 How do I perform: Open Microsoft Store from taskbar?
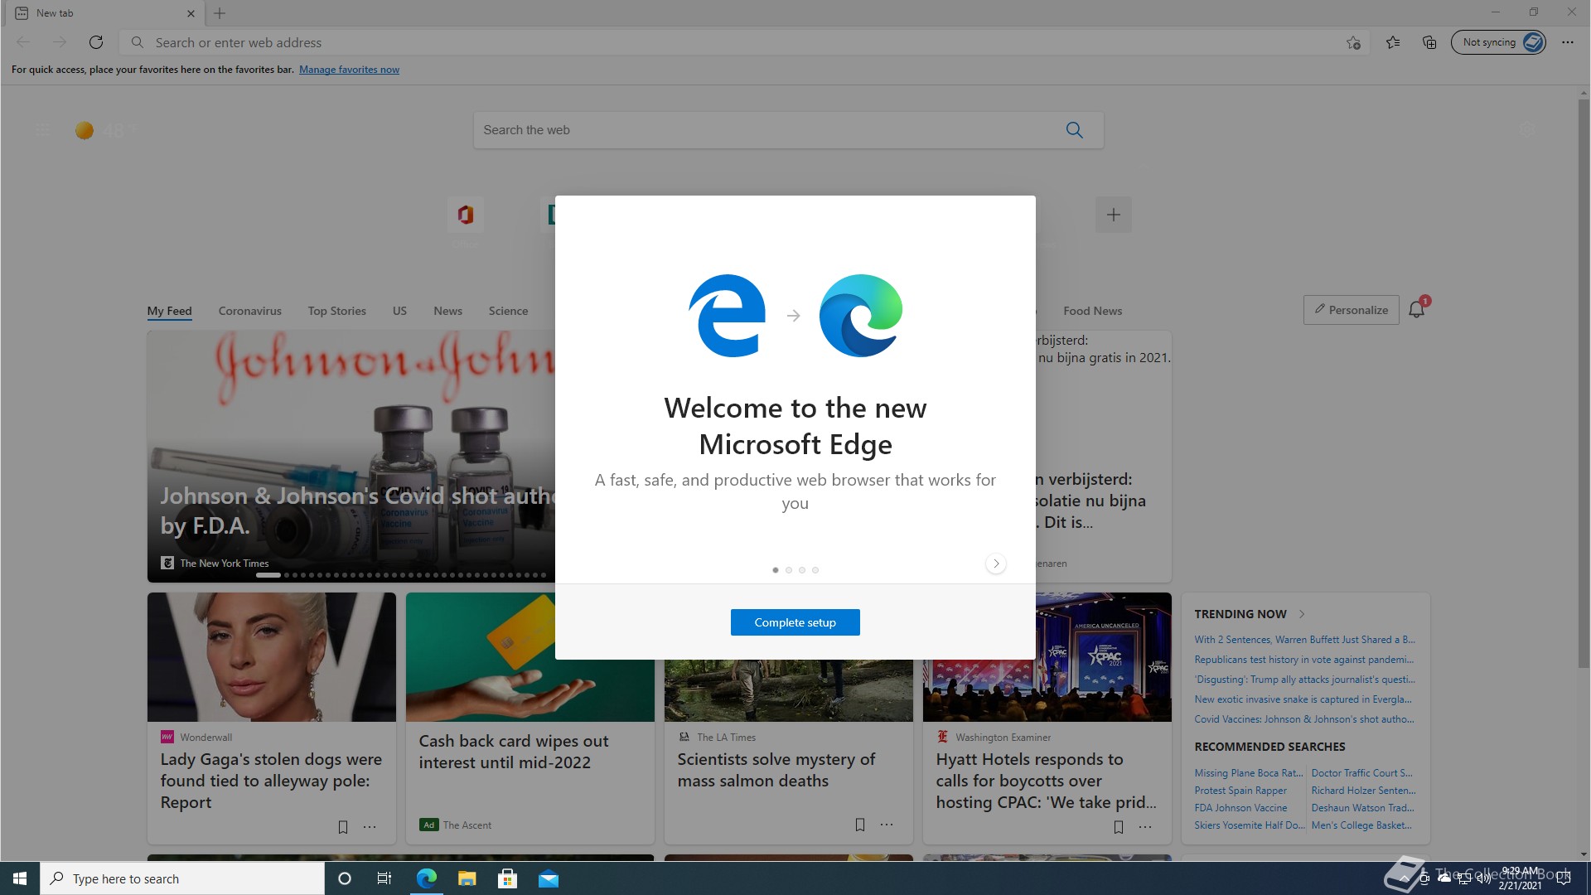pyautogui.click(x=507, y=878)
